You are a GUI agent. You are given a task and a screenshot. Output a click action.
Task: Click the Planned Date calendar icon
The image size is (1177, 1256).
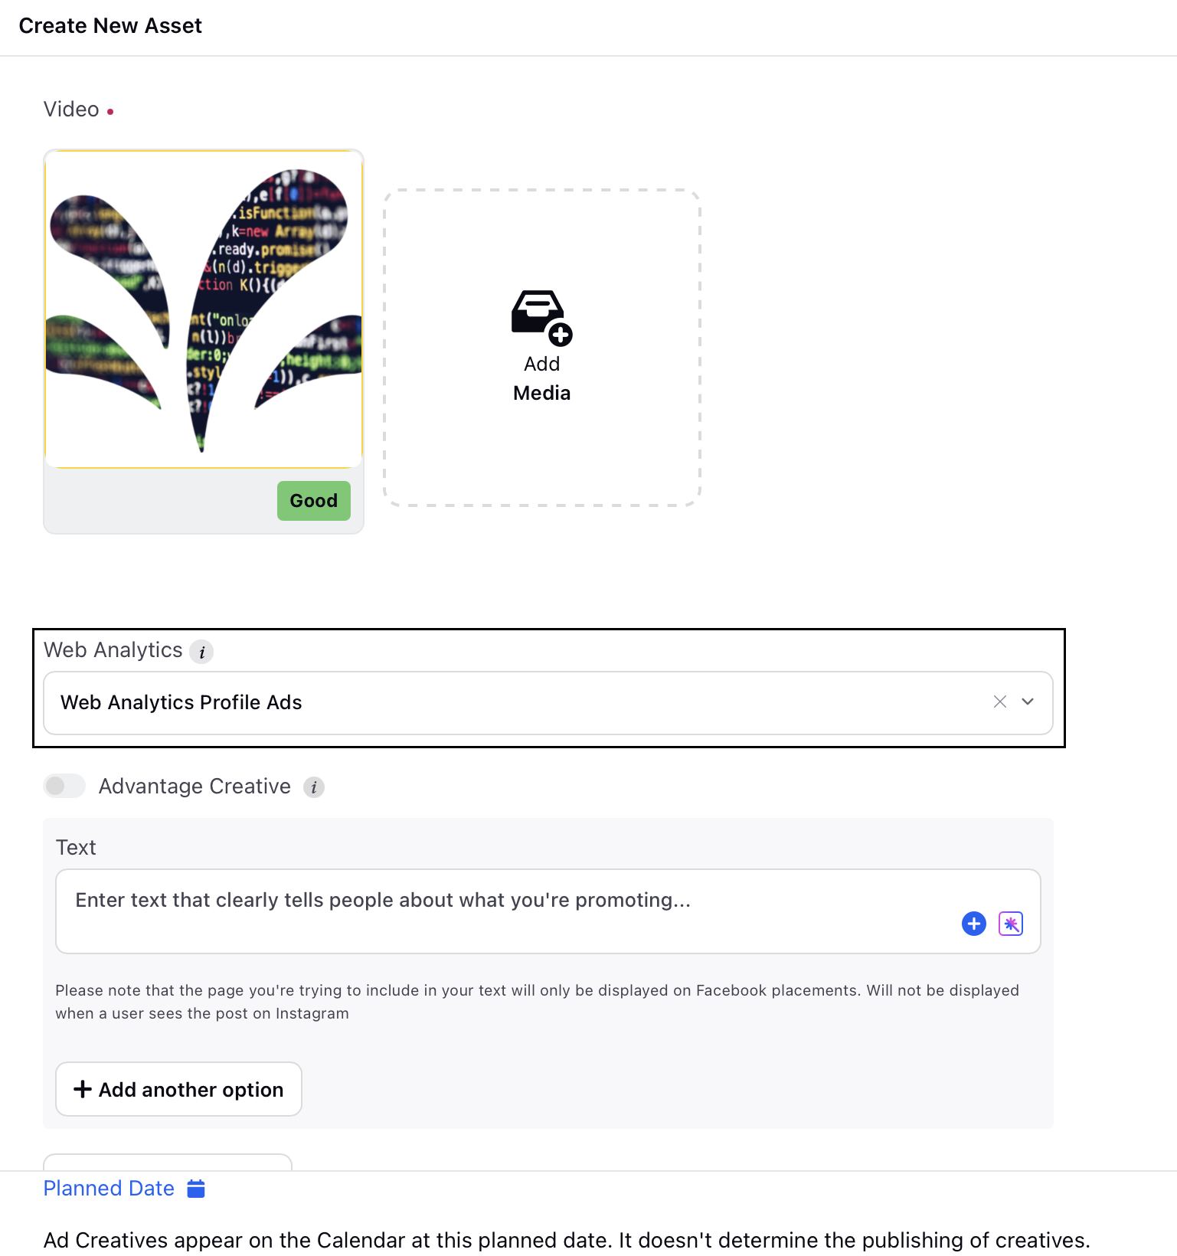(x=196, y=1189)
